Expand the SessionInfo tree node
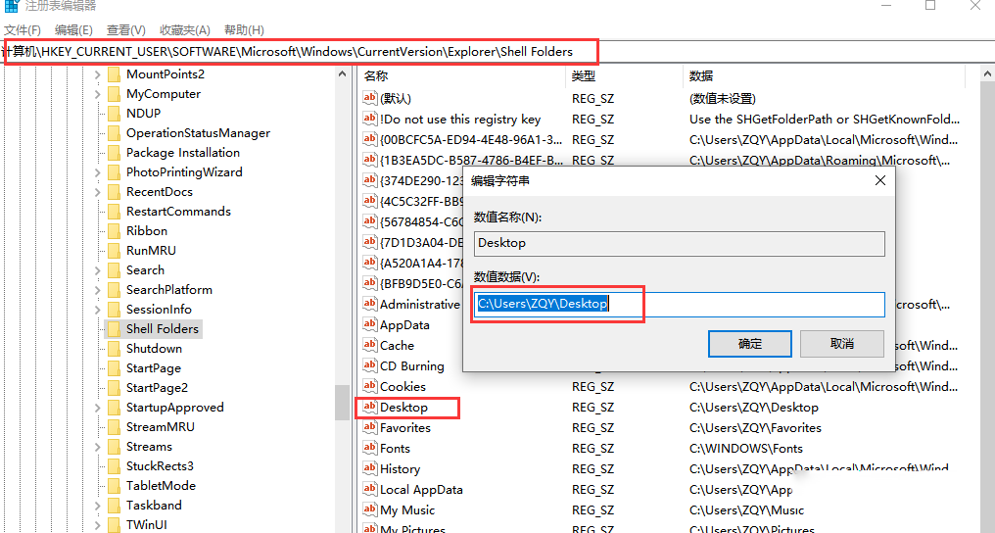Screen dimensions: 995x533 pyautogui.click(x=97, y=310)
